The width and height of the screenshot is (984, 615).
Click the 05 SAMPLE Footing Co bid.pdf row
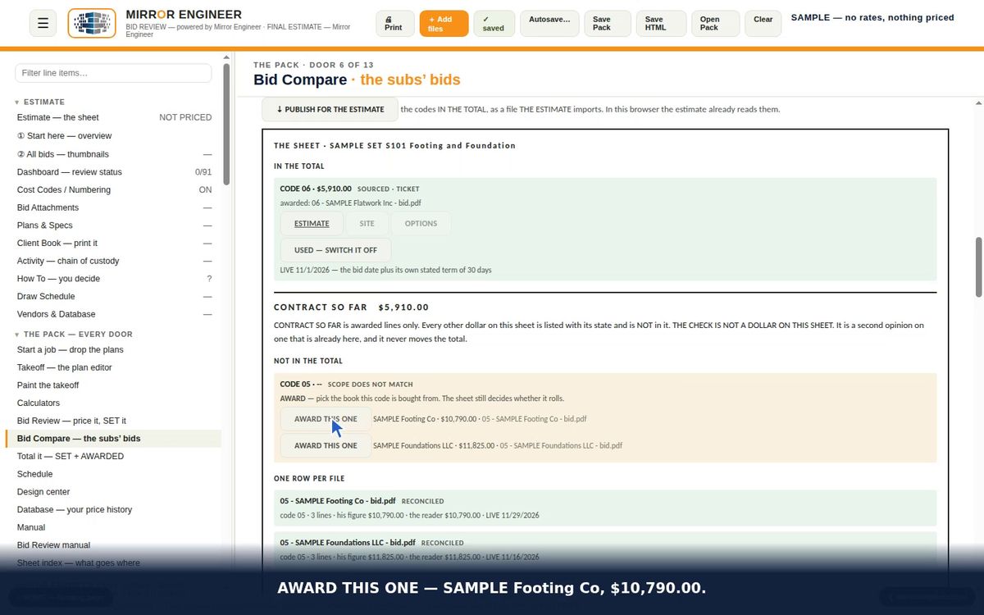(x=605, y=508)
